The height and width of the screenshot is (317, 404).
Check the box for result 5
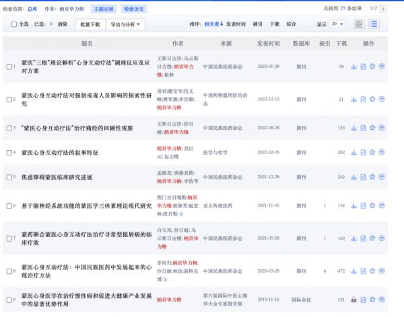9,177
